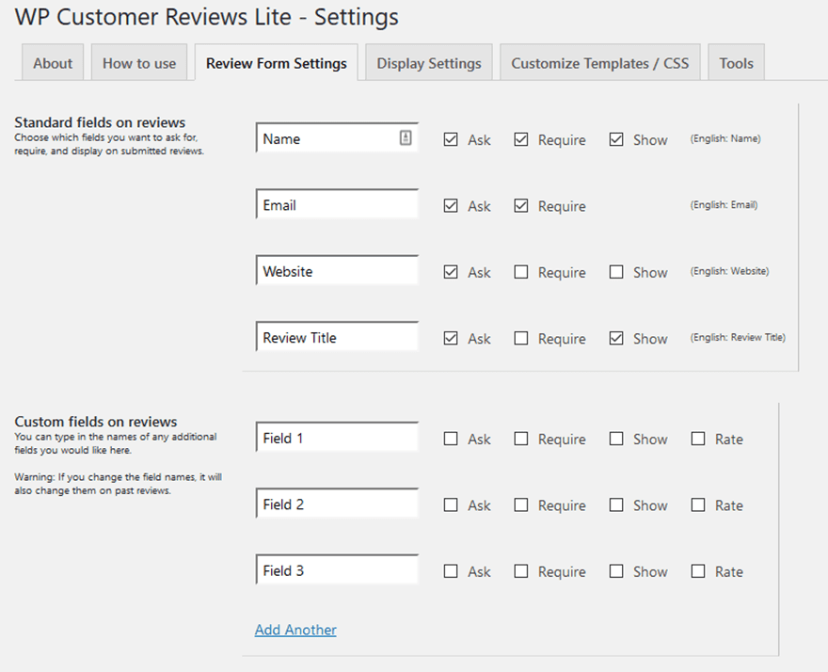Click the Field 2 name input
Image resolution: width=828 pixels, height=672 pixels.
click(x=337, y=504)
